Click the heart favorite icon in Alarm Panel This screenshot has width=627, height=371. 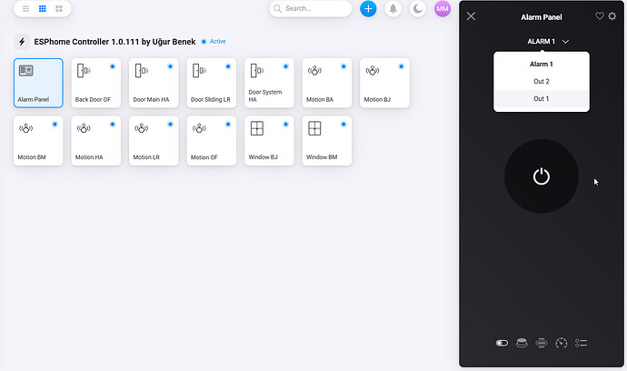[600, 16]
